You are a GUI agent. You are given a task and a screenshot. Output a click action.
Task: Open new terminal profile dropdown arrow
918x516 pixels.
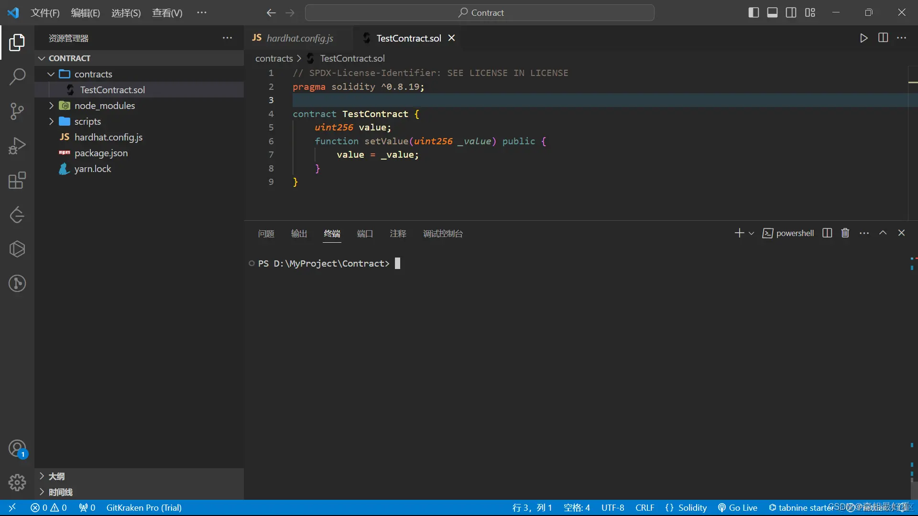pyautogui.click(x=752, y=234)
